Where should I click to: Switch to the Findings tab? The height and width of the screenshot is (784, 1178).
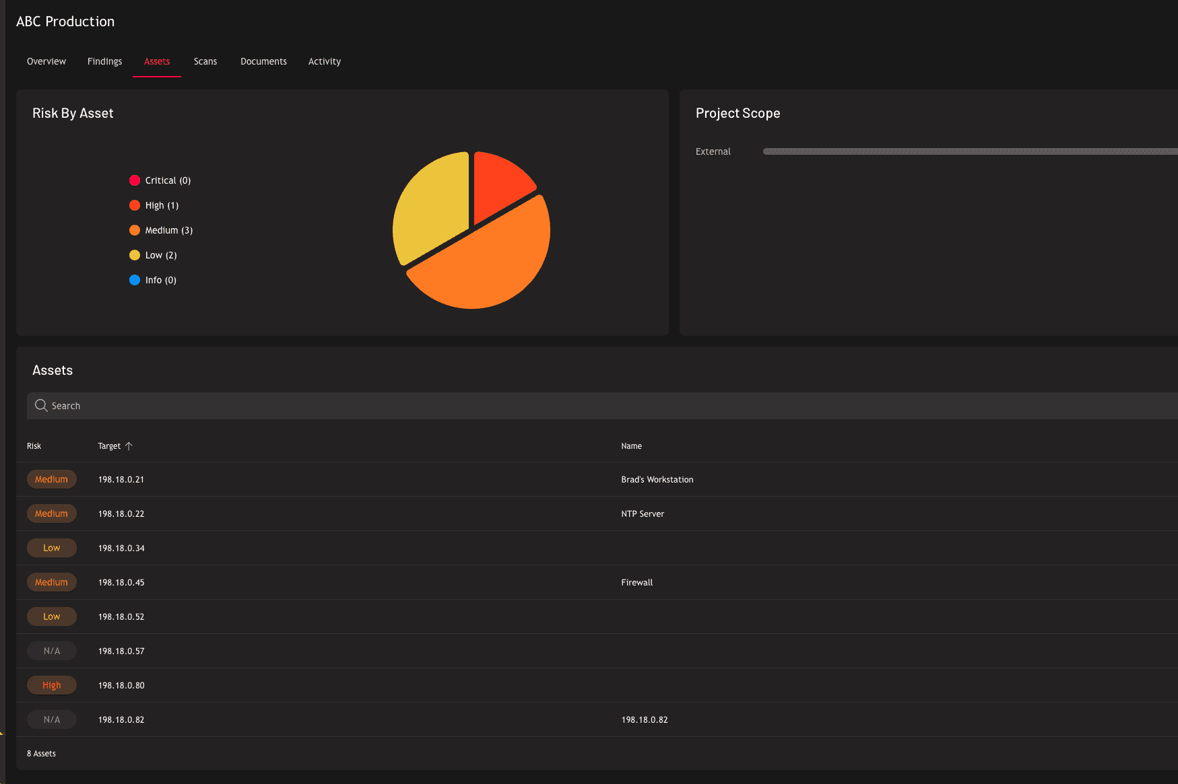pos(104,61)
